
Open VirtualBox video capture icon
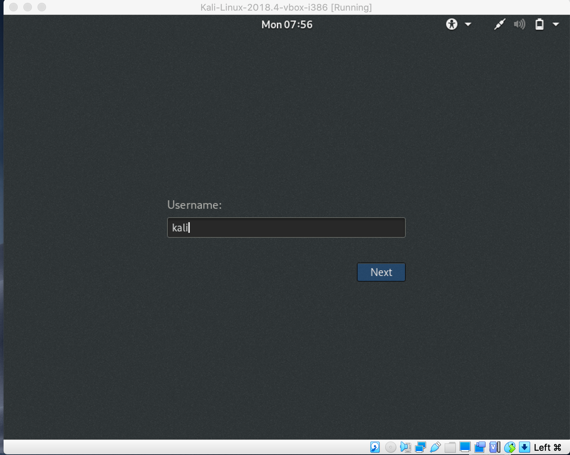[480, 447]
